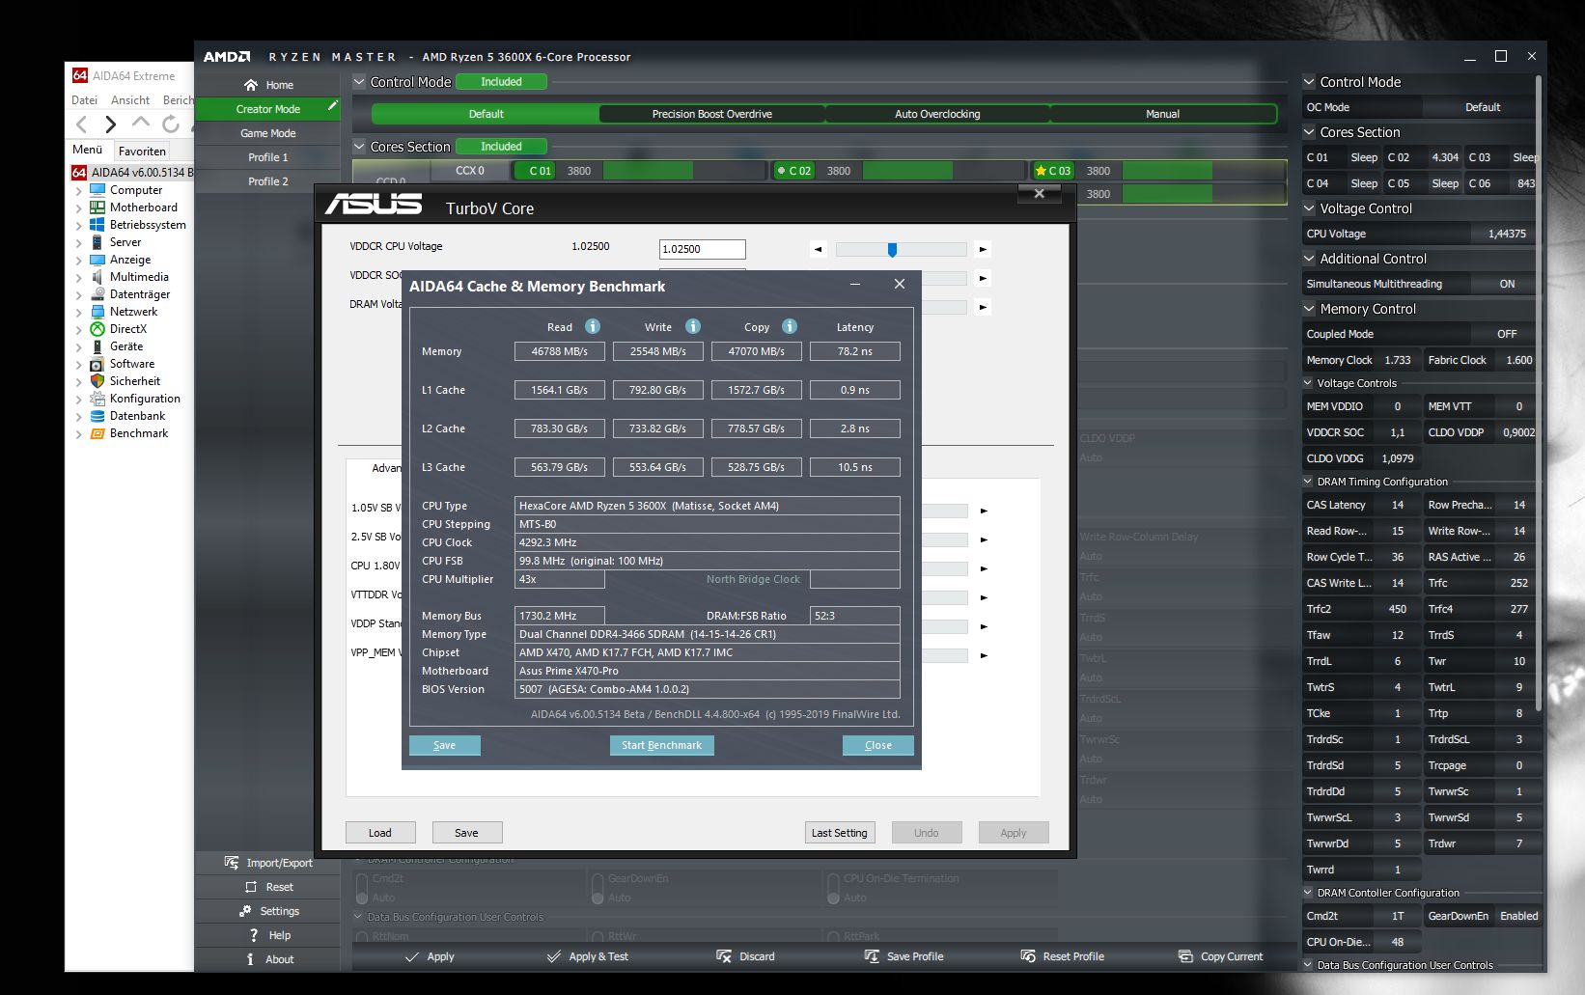
Task: Click the Motherboard icon in AIDA64 tree
Action: coord(97,207)
